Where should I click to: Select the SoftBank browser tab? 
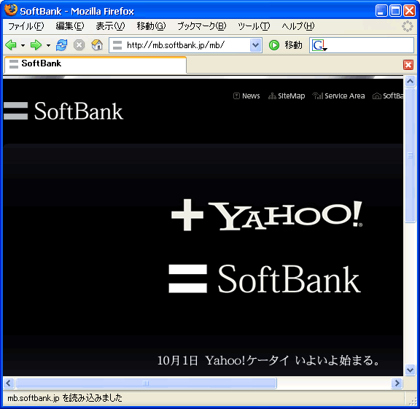(95, 64)
